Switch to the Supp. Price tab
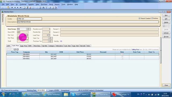 tap(24, 46)
